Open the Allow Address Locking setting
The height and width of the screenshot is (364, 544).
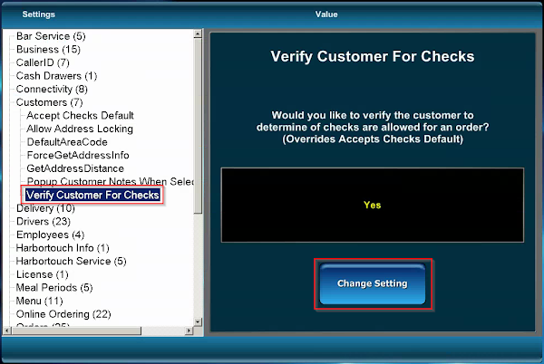(x=79, y=129)
